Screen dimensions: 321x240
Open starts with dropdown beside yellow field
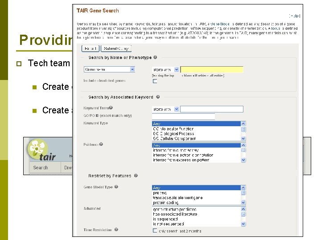(x=165, y=70)
